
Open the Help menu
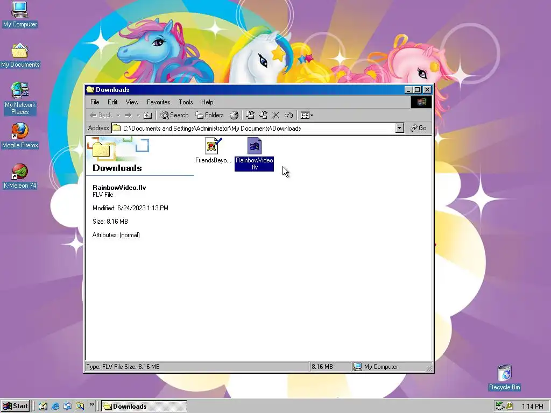pos(207,102)
